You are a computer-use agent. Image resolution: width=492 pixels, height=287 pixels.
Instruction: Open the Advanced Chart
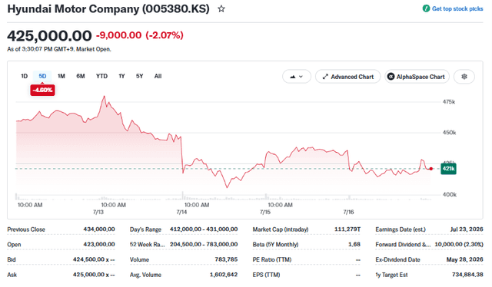click(347, 77)
